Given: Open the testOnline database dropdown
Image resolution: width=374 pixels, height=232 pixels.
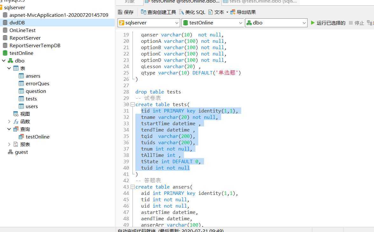Looking at the screenshot, I should pos(241,23).
